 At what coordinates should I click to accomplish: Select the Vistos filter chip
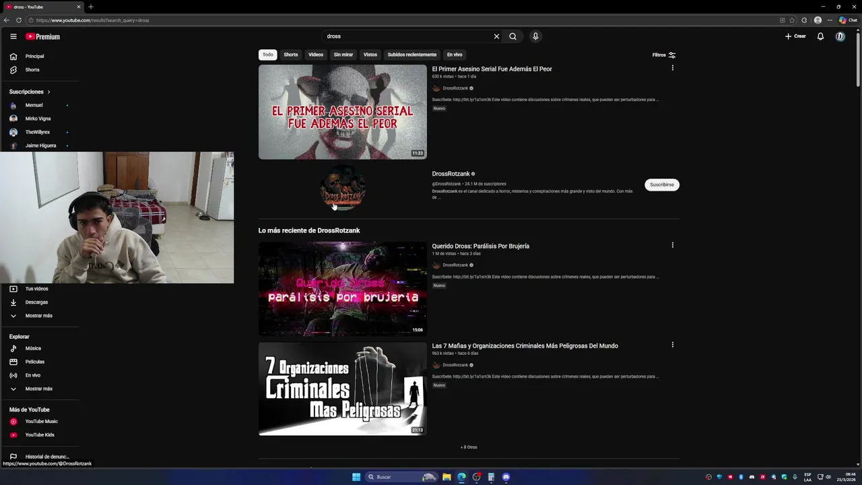[x=370, y=55]
